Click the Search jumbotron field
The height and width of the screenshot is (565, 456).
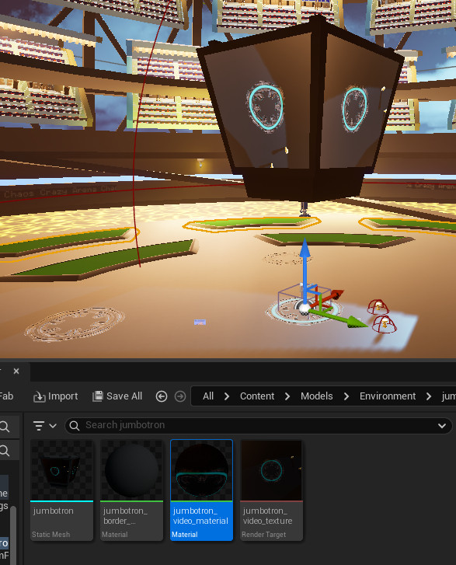pos(258,426)
